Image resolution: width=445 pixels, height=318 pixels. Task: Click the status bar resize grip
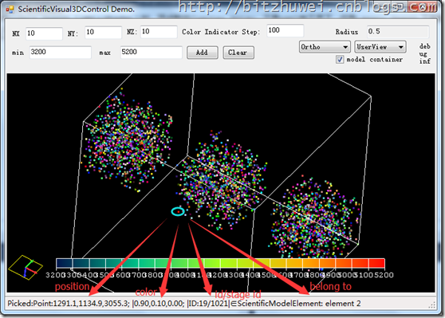432,305
